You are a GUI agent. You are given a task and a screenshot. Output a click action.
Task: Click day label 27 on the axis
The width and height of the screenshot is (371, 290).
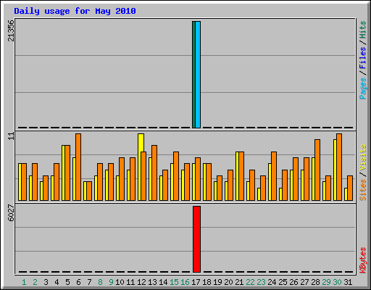tap(304, 282)
